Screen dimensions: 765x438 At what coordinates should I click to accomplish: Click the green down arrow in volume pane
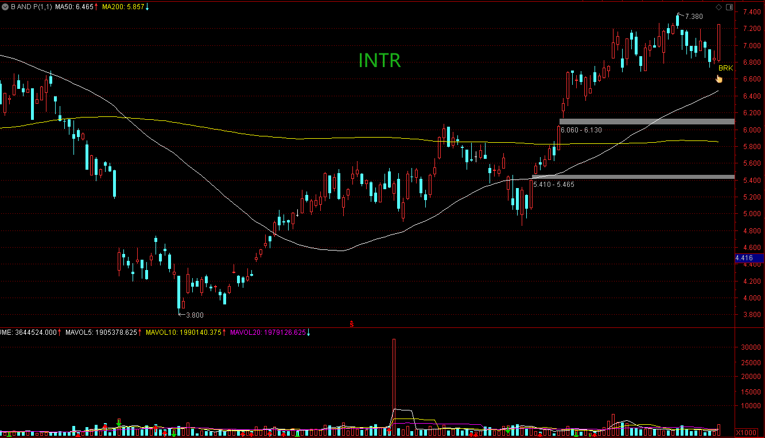119,423
